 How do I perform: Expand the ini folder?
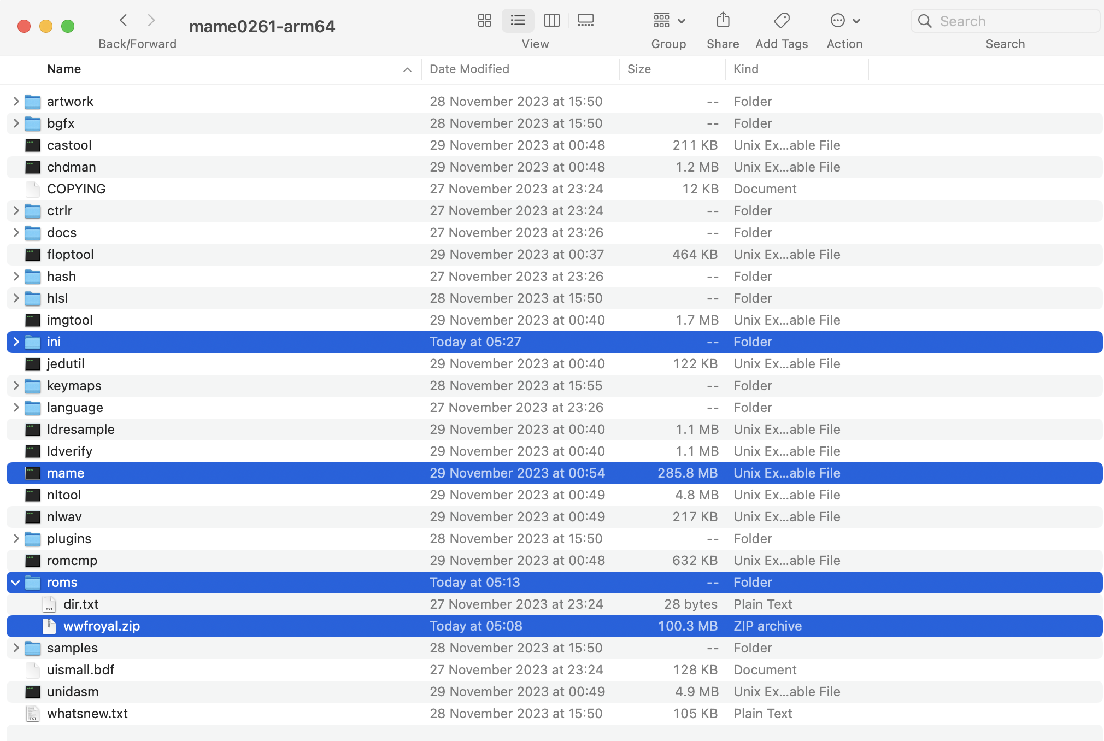[16, 342]
